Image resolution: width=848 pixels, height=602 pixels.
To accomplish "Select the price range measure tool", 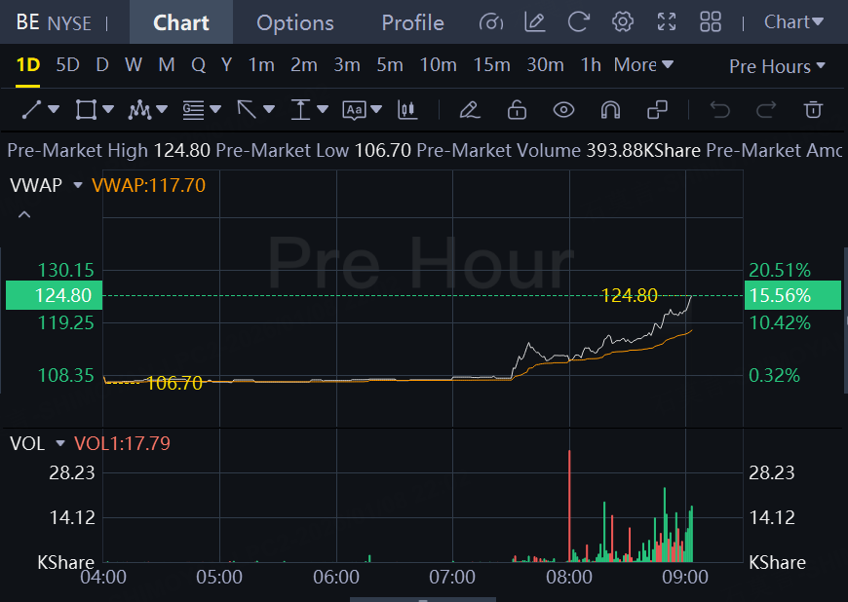I will click(x=300, y=110).
